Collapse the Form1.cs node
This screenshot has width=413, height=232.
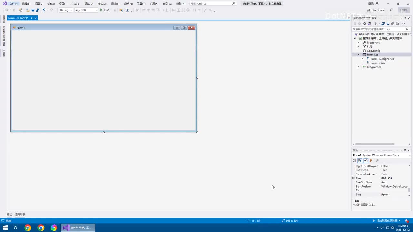pos(358,55)
